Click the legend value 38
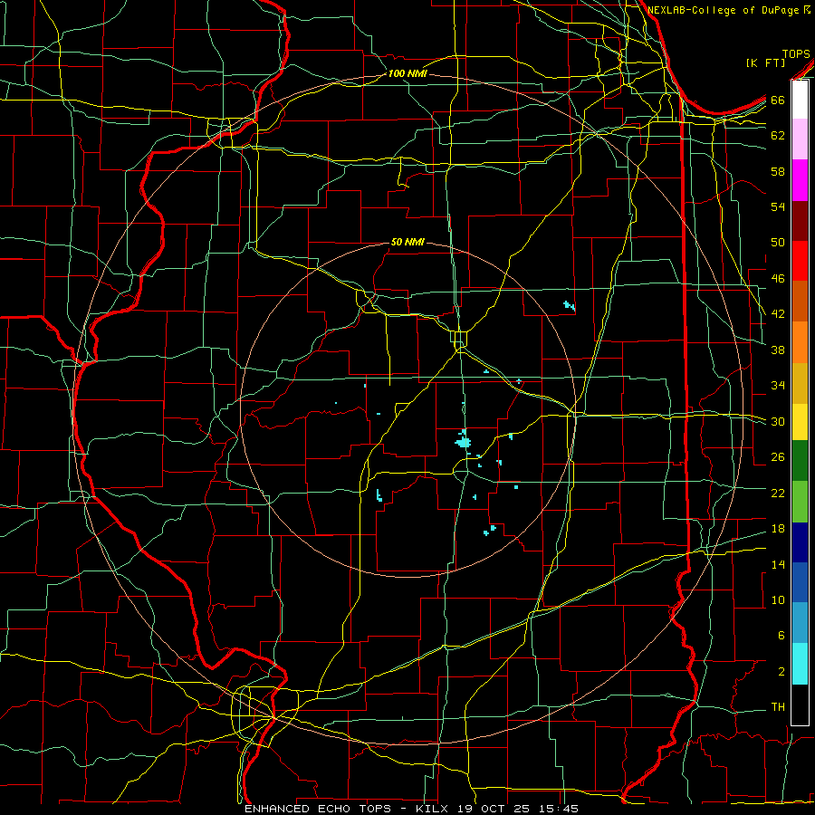 pos(778,350)
